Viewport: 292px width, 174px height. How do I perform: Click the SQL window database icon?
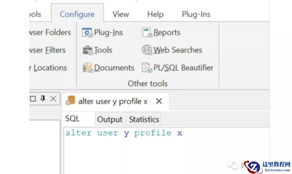(70, 101)
